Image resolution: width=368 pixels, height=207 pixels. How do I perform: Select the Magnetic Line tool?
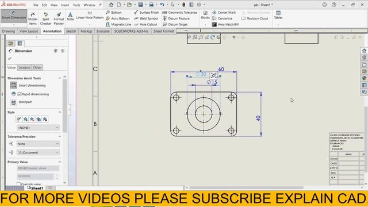118,24
